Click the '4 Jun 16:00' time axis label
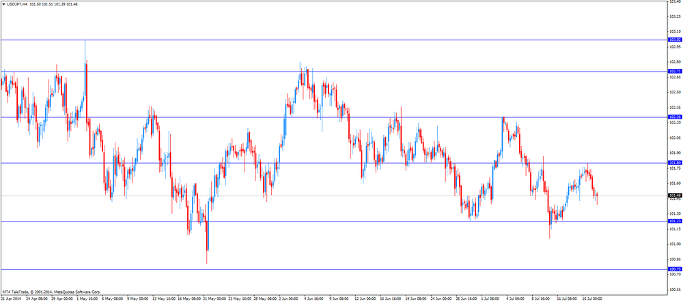 (x=315, y=299)
